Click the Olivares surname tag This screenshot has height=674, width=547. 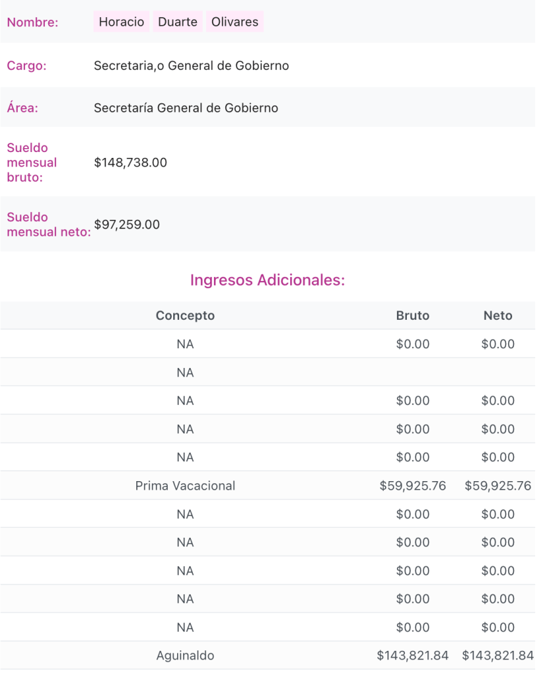click(234, 22)
